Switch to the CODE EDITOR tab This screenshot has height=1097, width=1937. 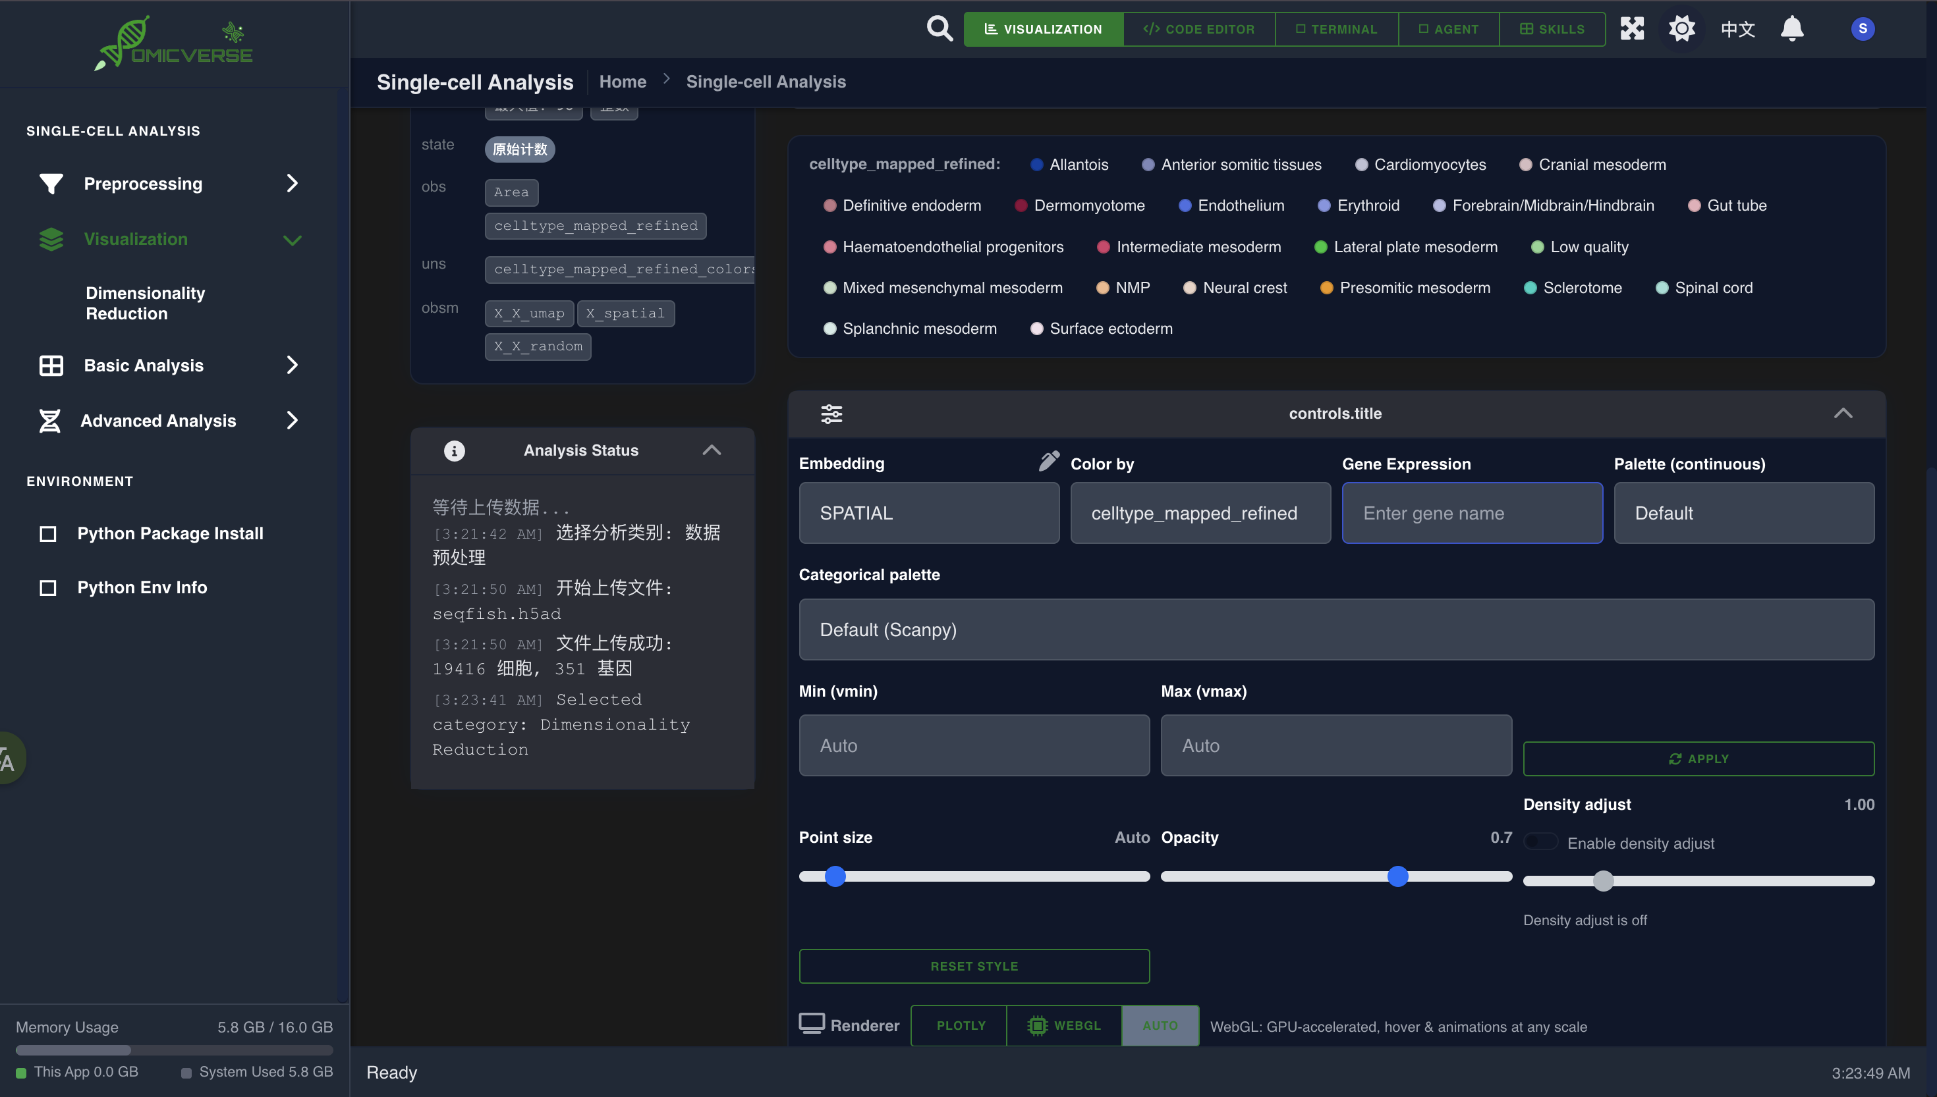pos(1198,28)
